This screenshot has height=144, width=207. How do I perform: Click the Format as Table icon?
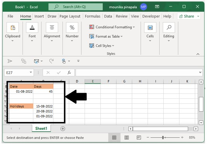[92, 36]
